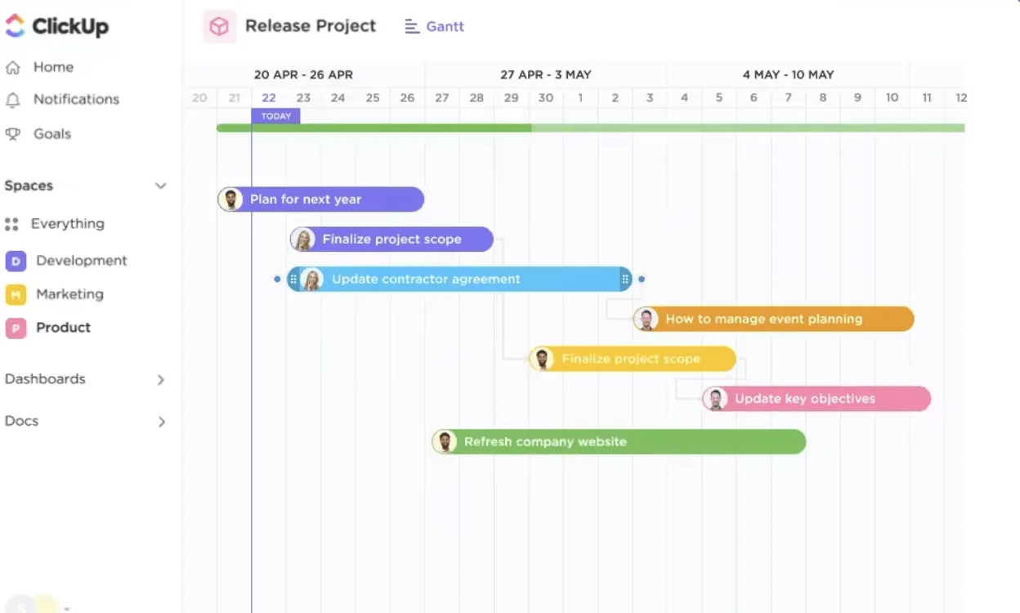1020x613 pixels.
Task: Open Plan for next year task bar
Action: (321, 199)
